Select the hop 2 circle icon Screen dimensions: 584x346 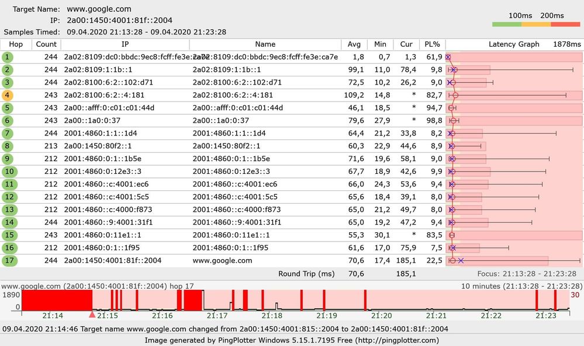(7, 70)
